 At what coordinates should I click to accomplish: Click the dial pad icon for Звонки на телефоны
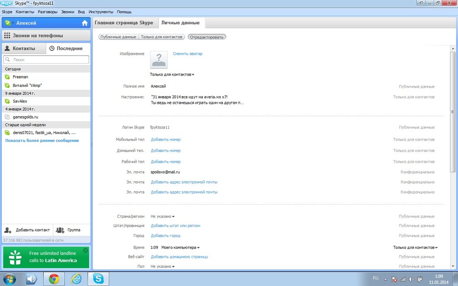point(7,36)
